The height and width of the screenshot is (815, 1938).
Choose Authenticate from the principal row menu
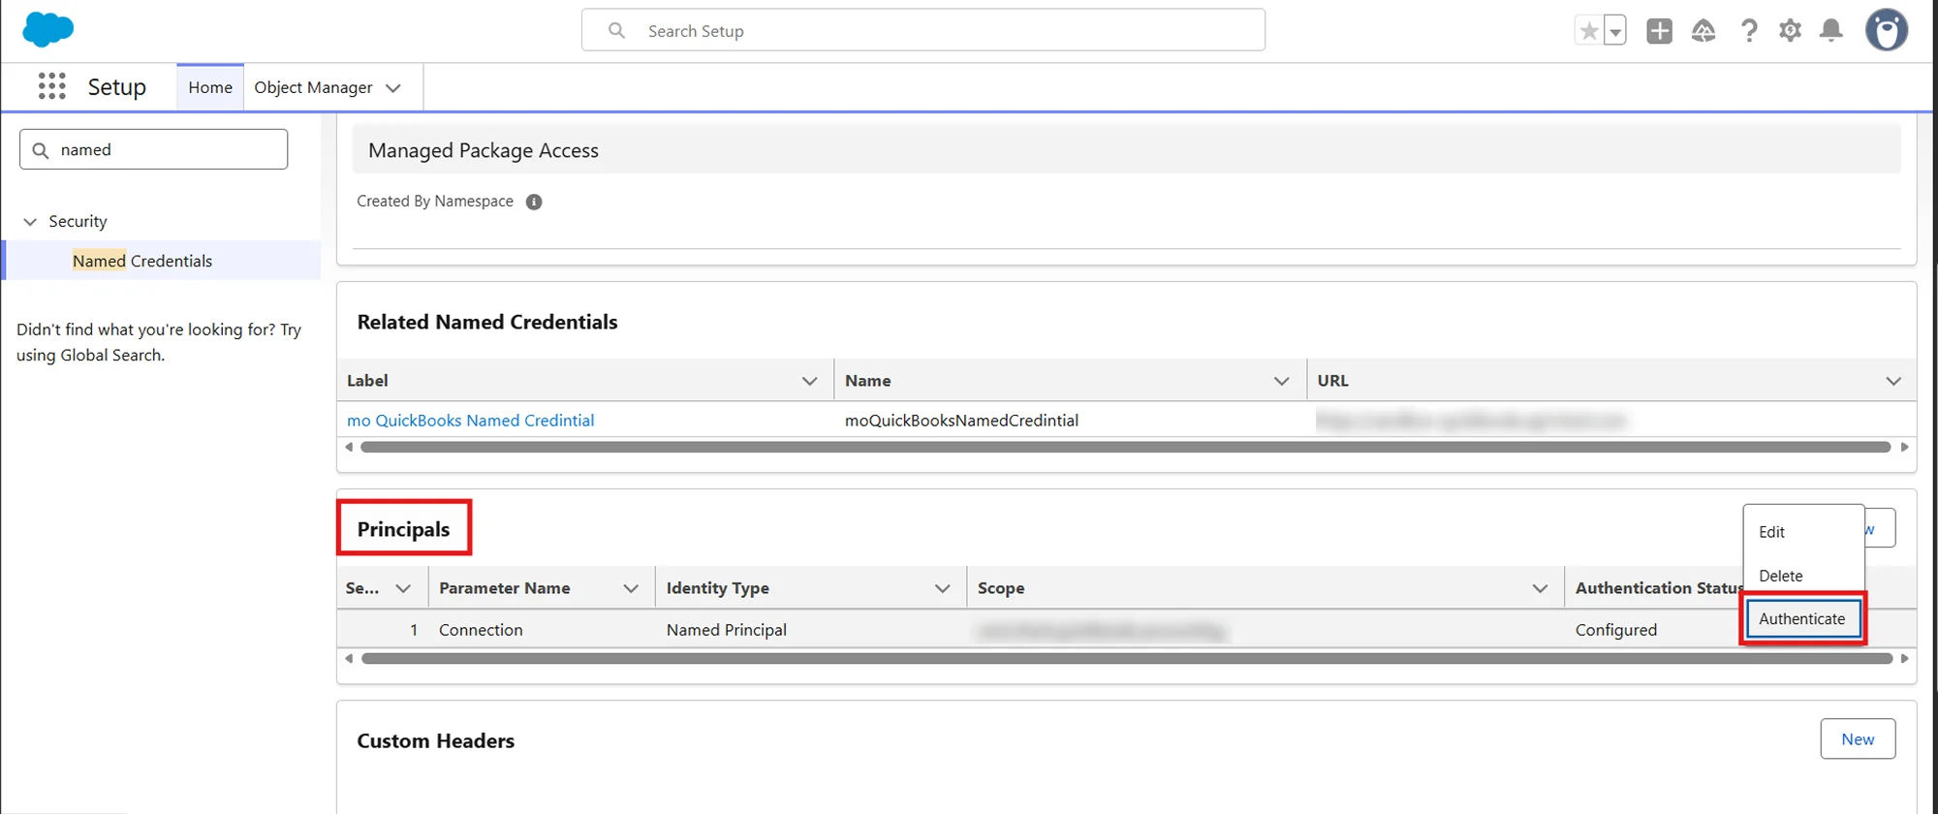[x=1803, y=618]
